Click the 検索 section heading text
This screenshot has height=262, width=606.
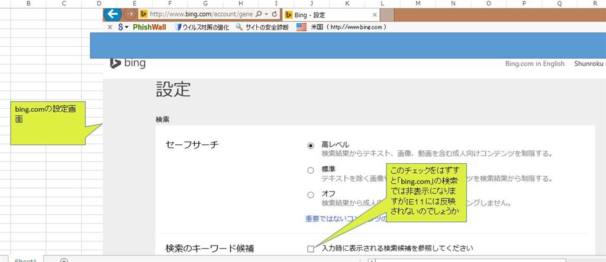pyautogui.click(x=162, y=120)
